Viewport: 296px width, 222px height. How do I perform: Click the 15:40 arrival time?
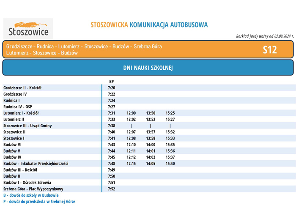[170, 164]
